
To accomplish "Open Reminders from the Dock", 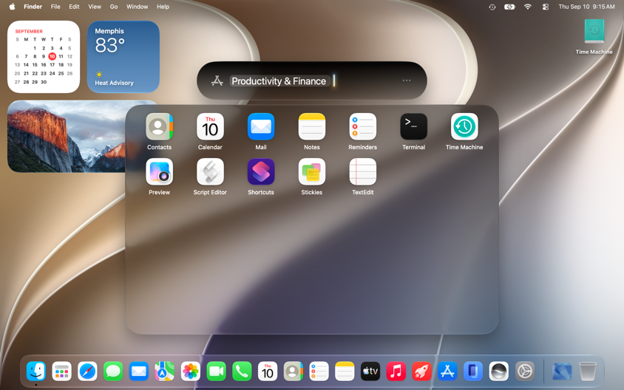I will [319, 372].
